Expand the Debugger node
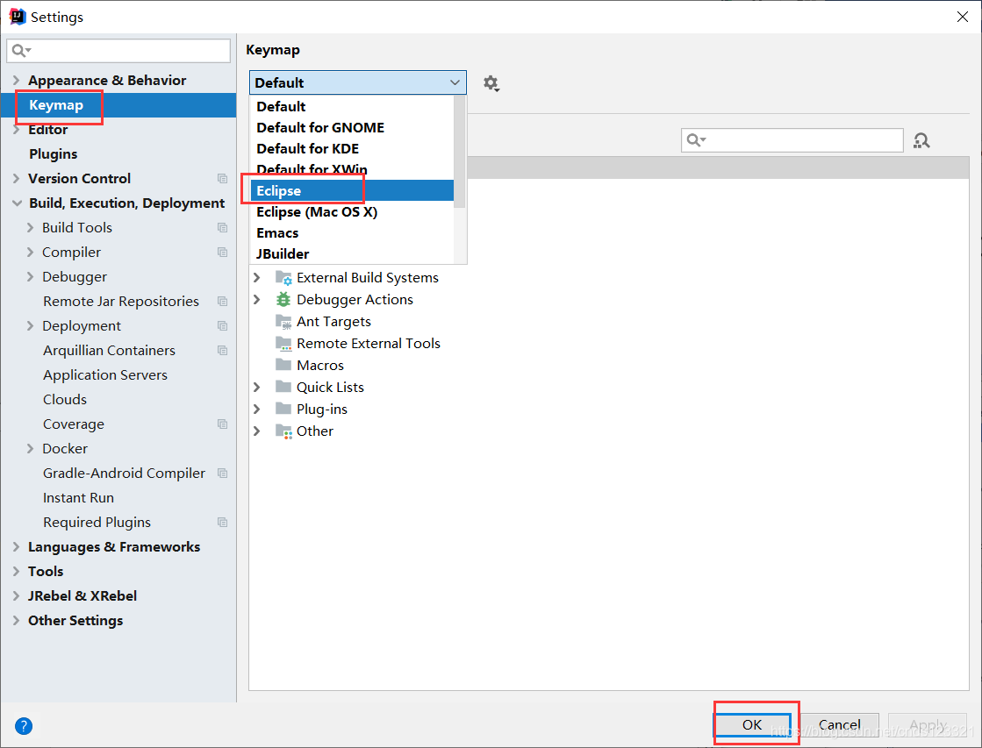The image size is (982, 748). click(x=30, y=277)
